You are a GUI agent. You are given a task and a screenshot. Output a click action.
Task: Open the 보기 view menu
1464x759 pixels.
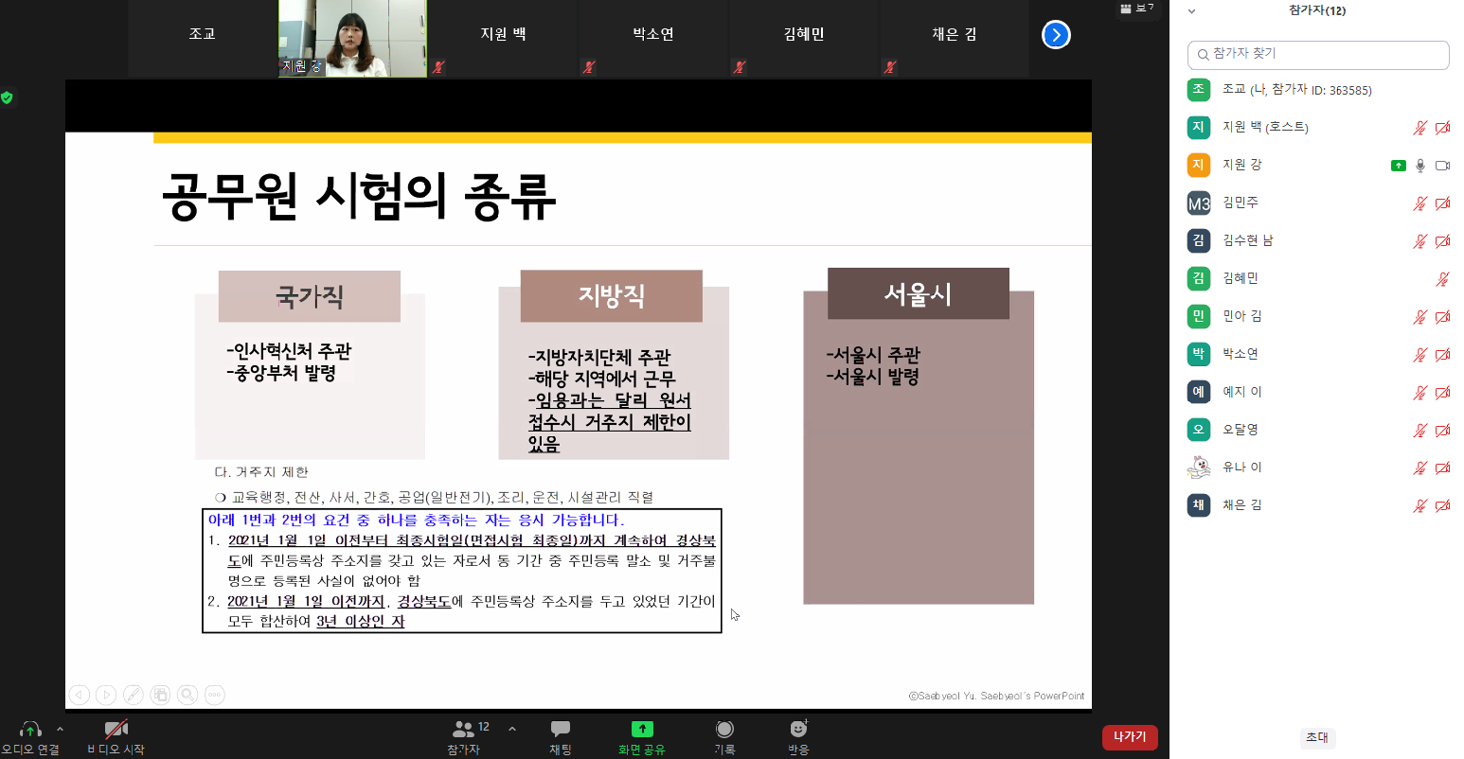pyautogui.click(x=1136, y=9)
